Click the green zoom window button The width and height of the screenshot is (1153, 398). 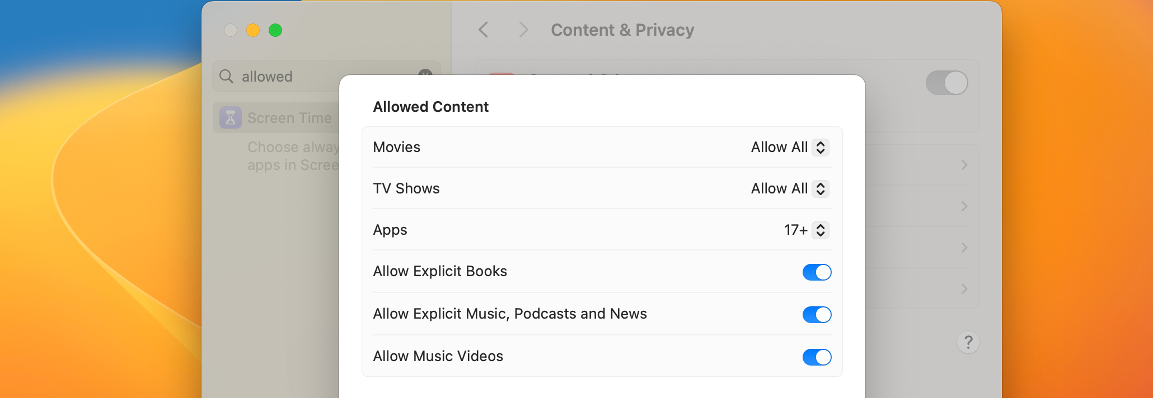275,30
